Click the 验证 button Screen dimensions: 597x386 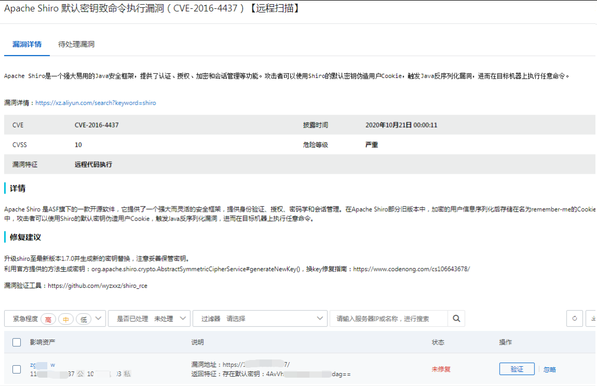click(517, 369)
